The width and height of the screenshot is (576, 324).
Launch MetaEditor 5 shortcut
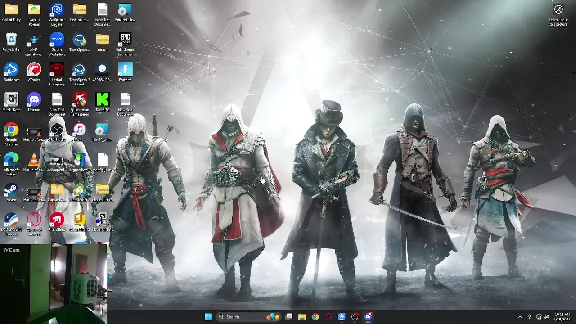(80, 222)
